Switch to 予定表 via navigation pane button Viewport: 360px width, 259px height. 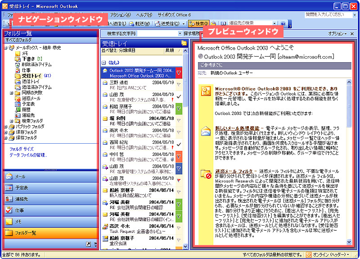pyautogui.click(x=51, y=188)
